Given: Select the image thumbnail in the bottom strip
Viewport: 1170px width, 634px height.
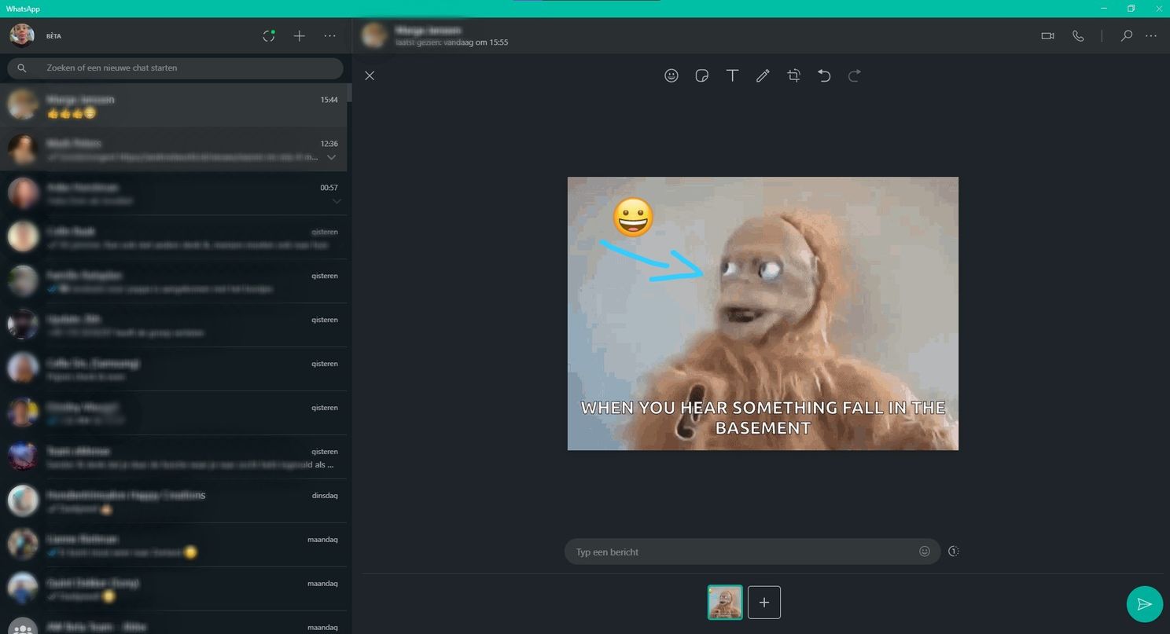Looking at the screenshot, I should (x=725, y=603).
